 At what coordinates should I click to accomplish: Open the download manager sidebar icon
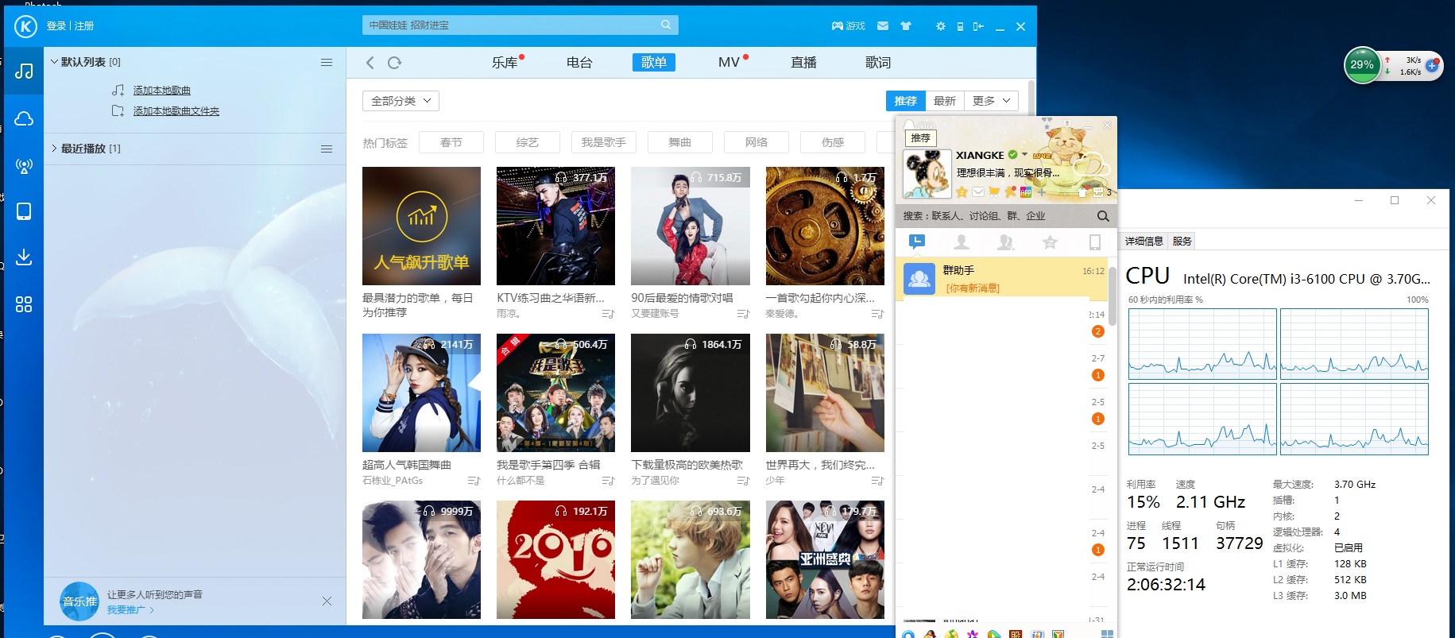pos(24,257)
